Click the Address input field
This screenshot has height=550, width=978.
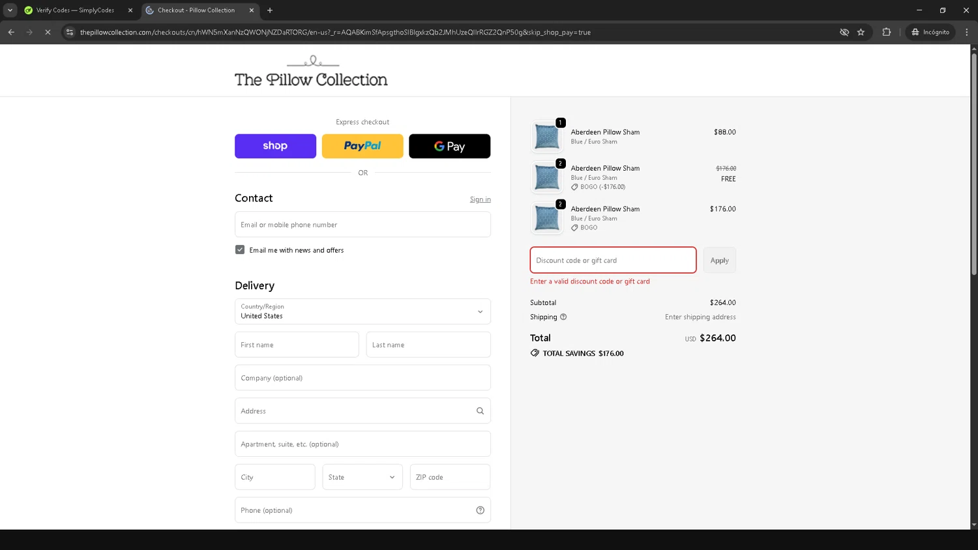pyautogui.click(x=363, y=411)
